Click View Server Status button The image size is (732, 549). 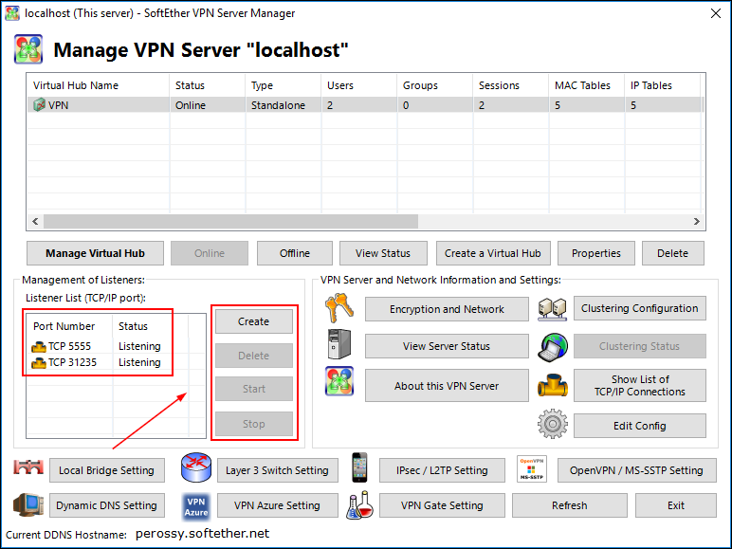click(x=447, y=346)
